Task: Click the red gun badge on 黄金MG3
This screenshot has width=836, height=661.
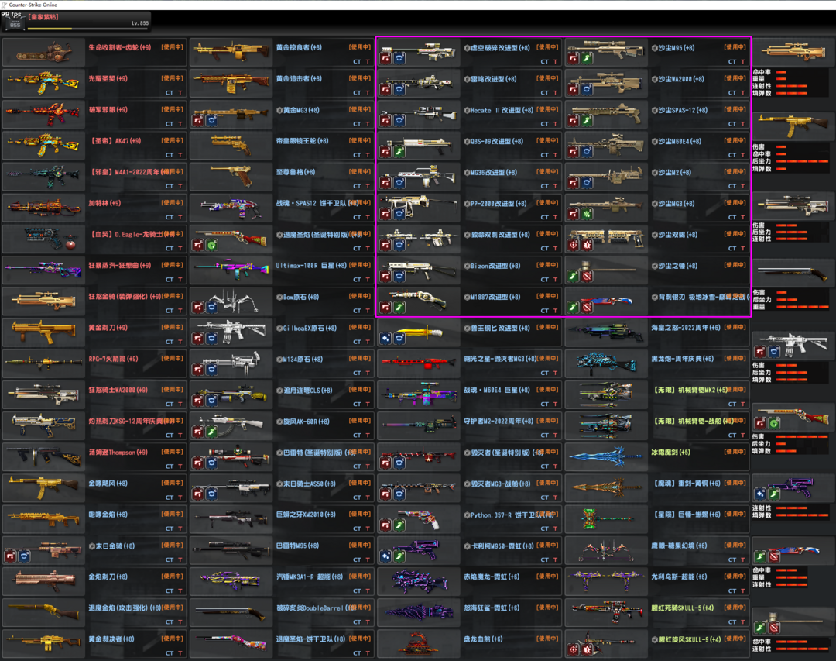Action: [198, 121]
